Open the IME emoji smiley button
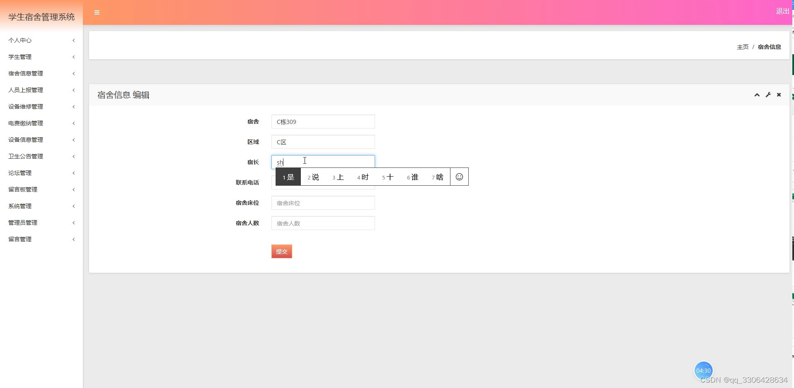Screen dimensions: 794x388 coord(459,177)
